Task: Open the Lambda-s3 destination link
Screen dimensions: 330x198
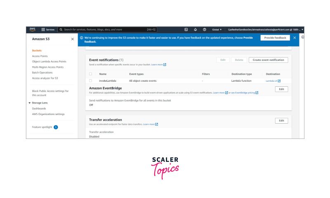Action: pos(271,81)
